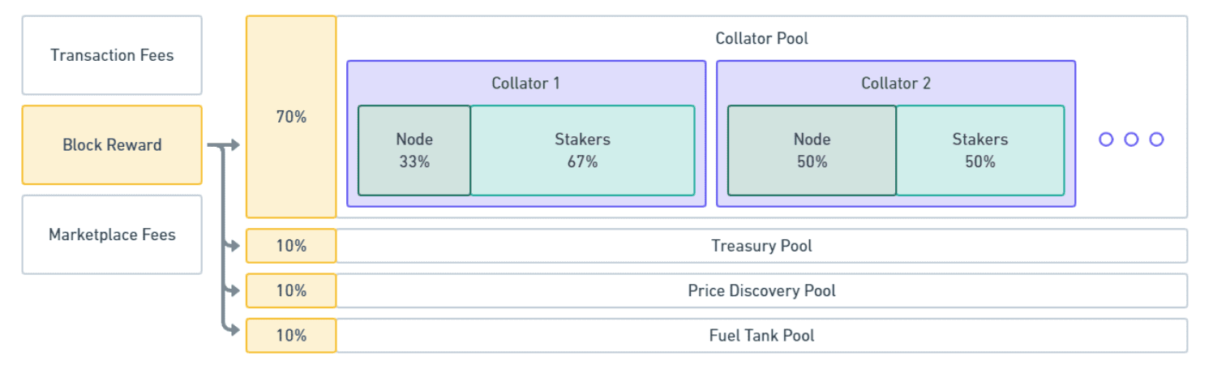Click the yellow 70% allocation block
This screenshot has height=378, width=1213.
[x=291, y=117]
